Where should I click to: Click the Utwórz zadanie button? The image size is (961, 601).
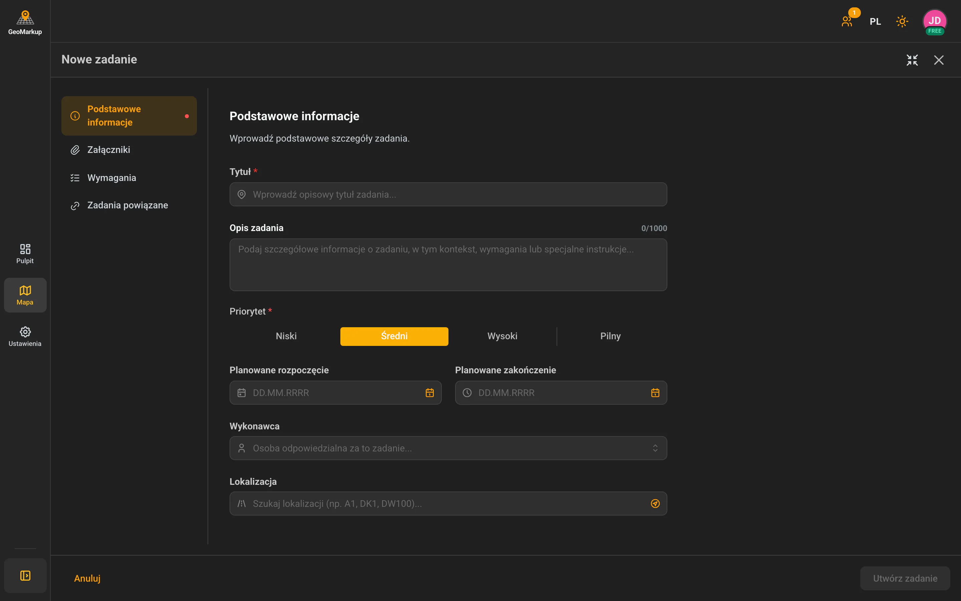click(x=905, y=578)
